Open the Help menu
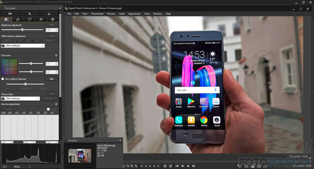314x169 pixels. pyautogui.click(x=168, y=14)
